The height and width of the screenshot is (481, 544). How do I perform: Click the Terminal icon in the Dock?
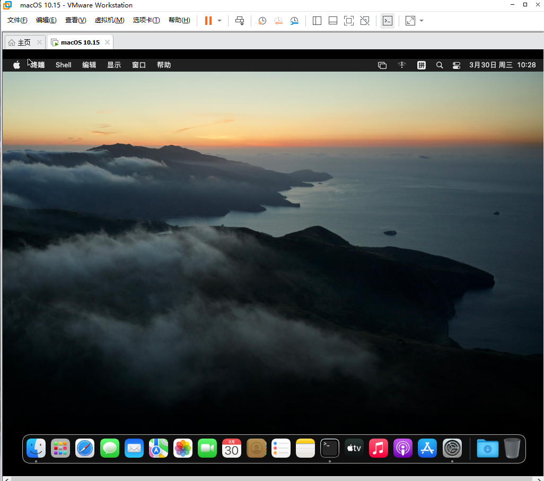(330, 448)
